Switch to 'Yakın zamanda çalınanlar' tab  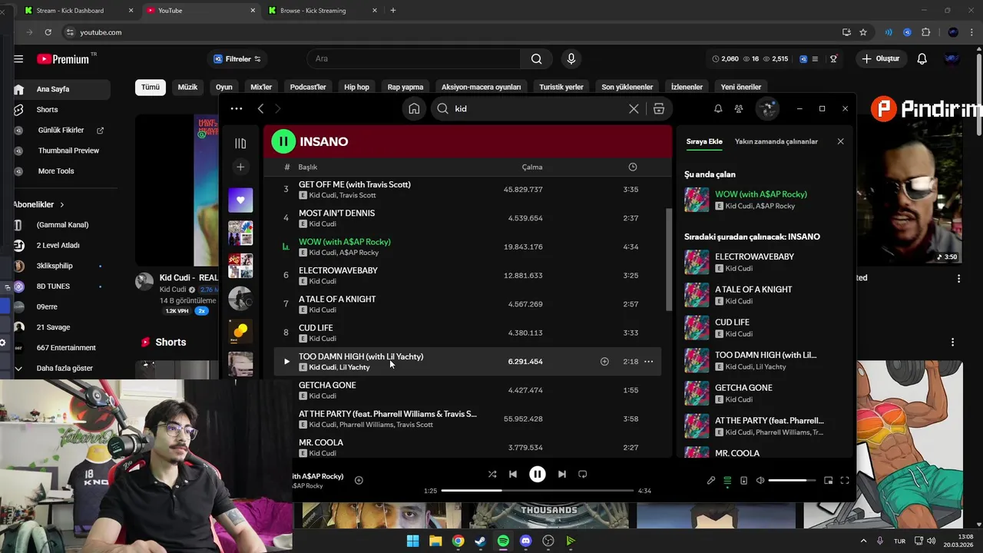point(776,141)
